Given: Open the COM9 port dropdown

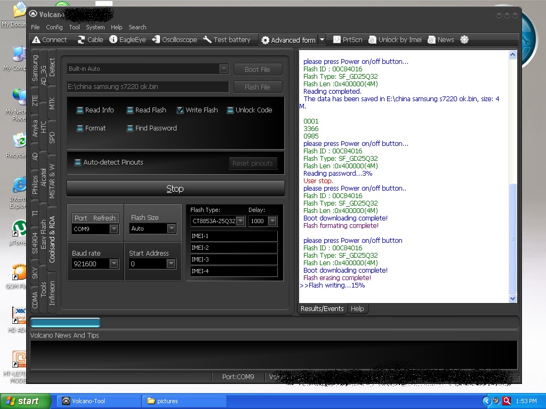Looking at the screenshot, I should 114,229.
